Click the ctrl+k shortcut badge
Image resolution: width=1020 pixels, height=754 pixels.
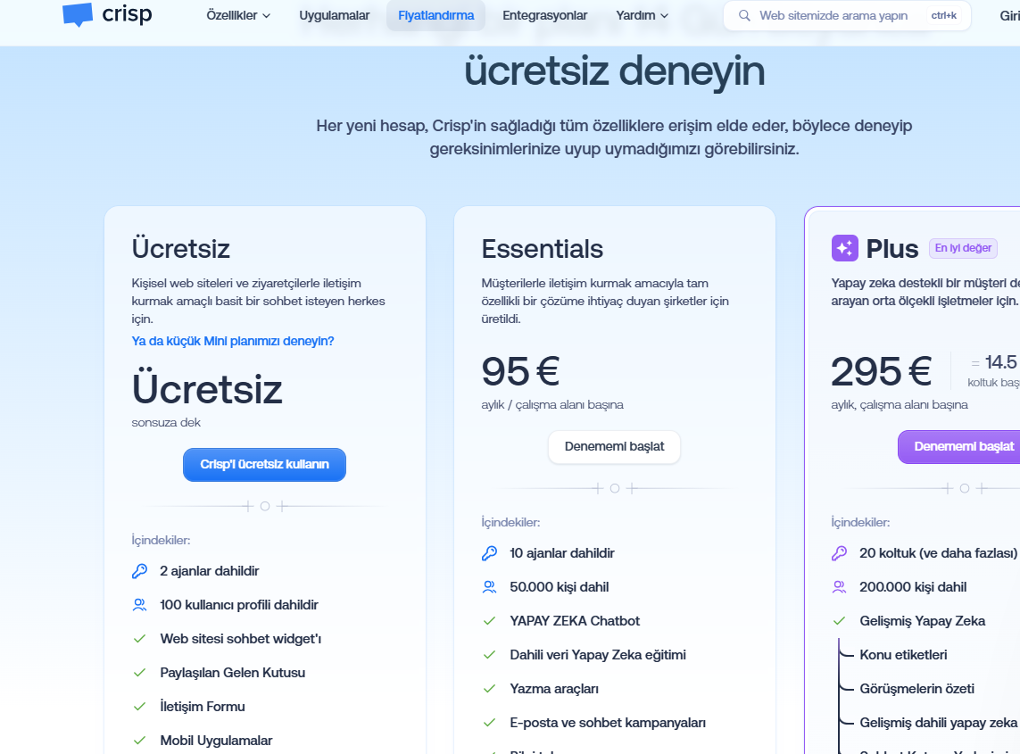pyautogui.click(x=944, y=15)
